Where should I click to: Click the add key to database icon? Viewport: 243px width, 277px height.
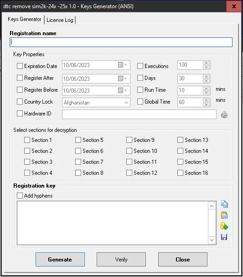[x=224, y=226]
